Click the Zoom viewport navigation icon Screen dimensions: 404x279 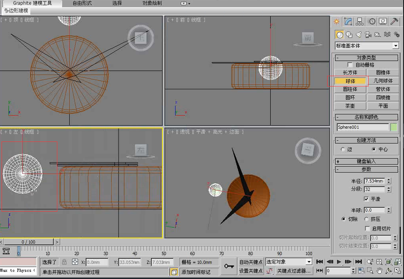click(x=370, y=262)
